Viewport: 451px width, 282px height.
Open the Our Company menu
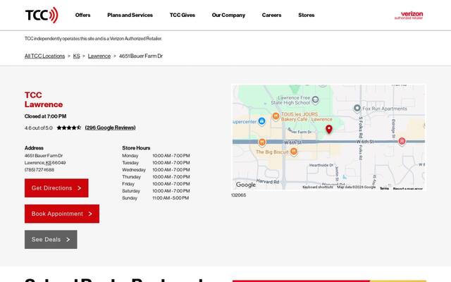[x=228, y=15]
